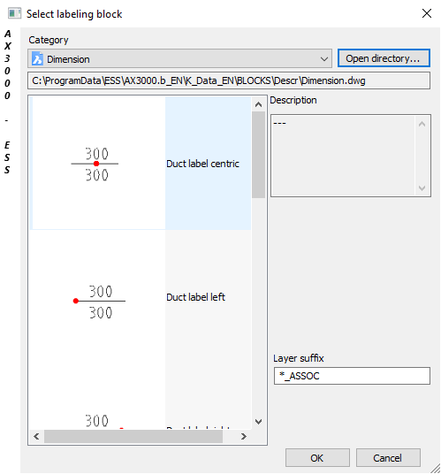Click the block list vertical scrollbar thumb

click(258, 155)
